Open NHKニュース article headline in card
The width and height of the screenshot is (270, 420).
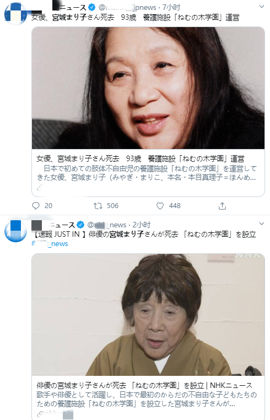click(144, 385)
